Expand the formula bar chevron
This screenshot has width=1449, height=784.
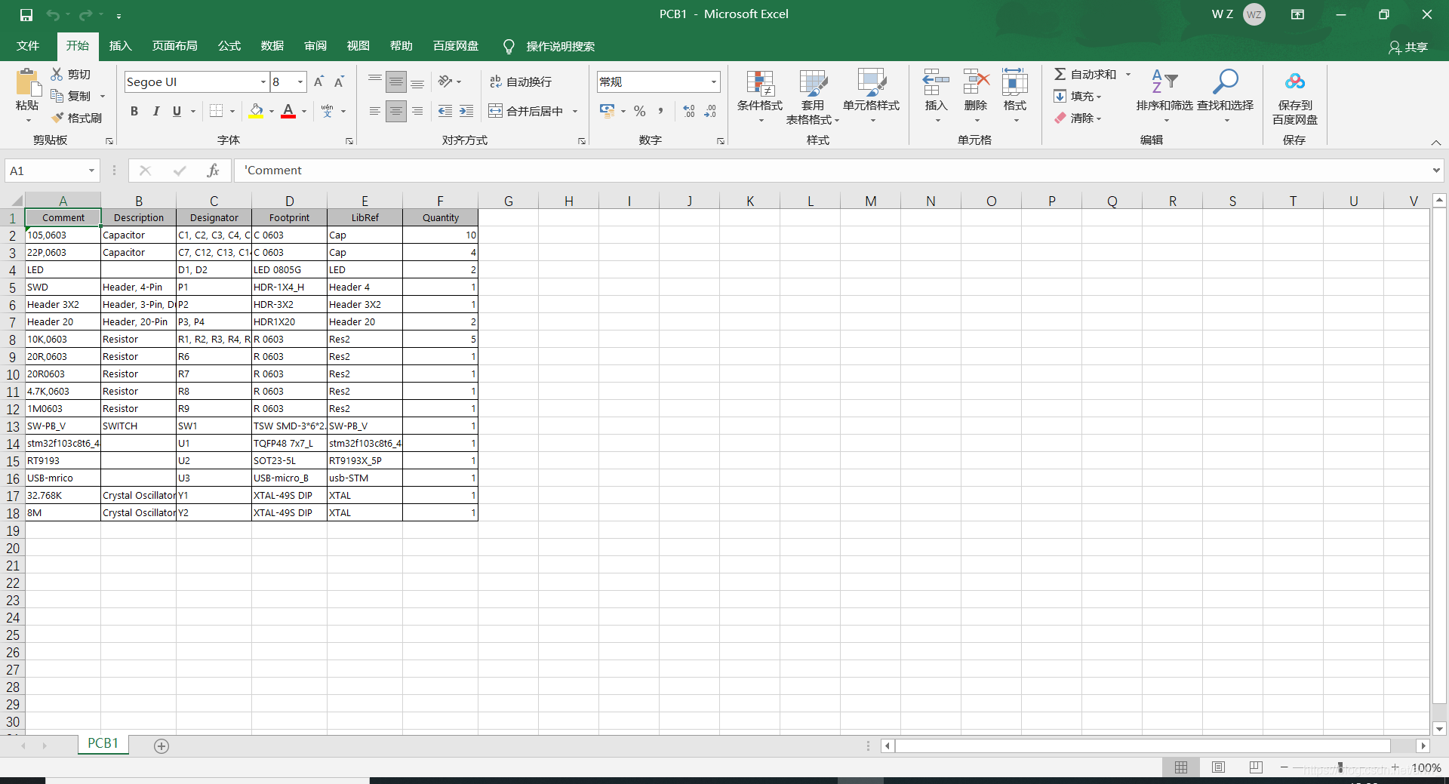coord(1436,171)
